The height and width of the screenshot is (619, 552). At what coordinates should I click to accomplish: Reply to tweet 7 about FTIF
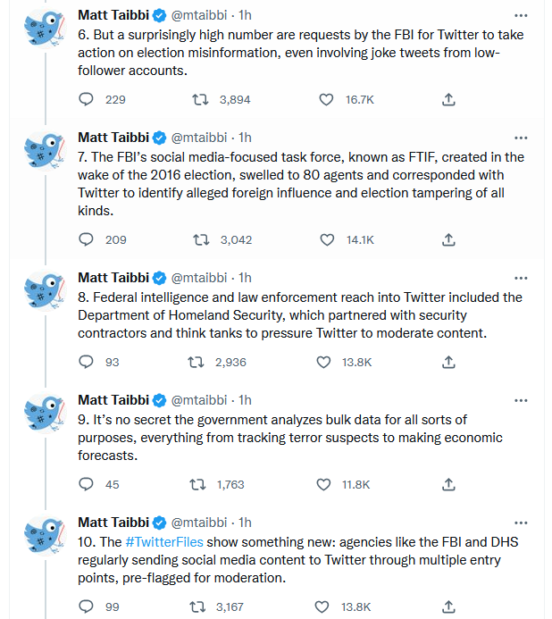point(86,239)
